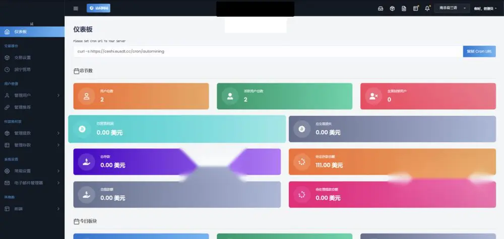This screenshot has height=239, width=504.
Task: Select 仪表板 in the sidebar
Action: pyautogui.click(x=32, y=32)
